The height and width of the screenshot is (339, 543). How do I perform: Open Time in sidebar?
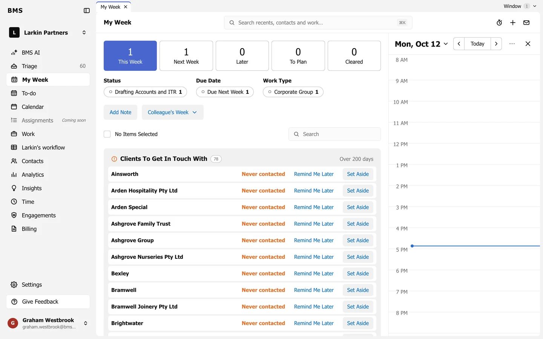click(48, 202)
